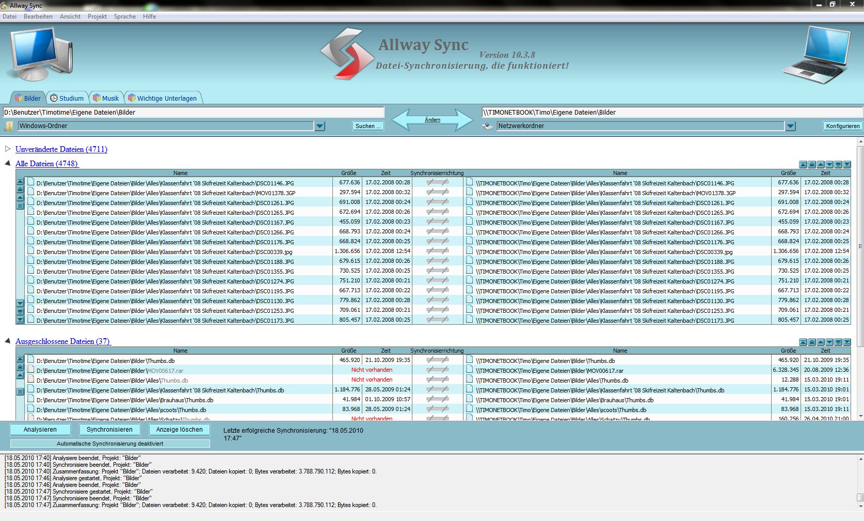Open the Datei menu
This screenshot has width=864, height=521.
point(10,17)
